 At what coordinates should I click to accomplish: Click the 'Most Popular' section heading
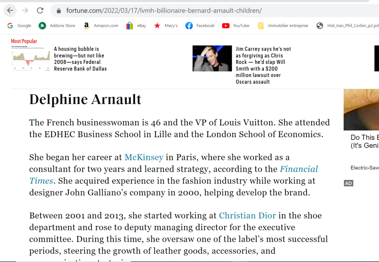24,41
